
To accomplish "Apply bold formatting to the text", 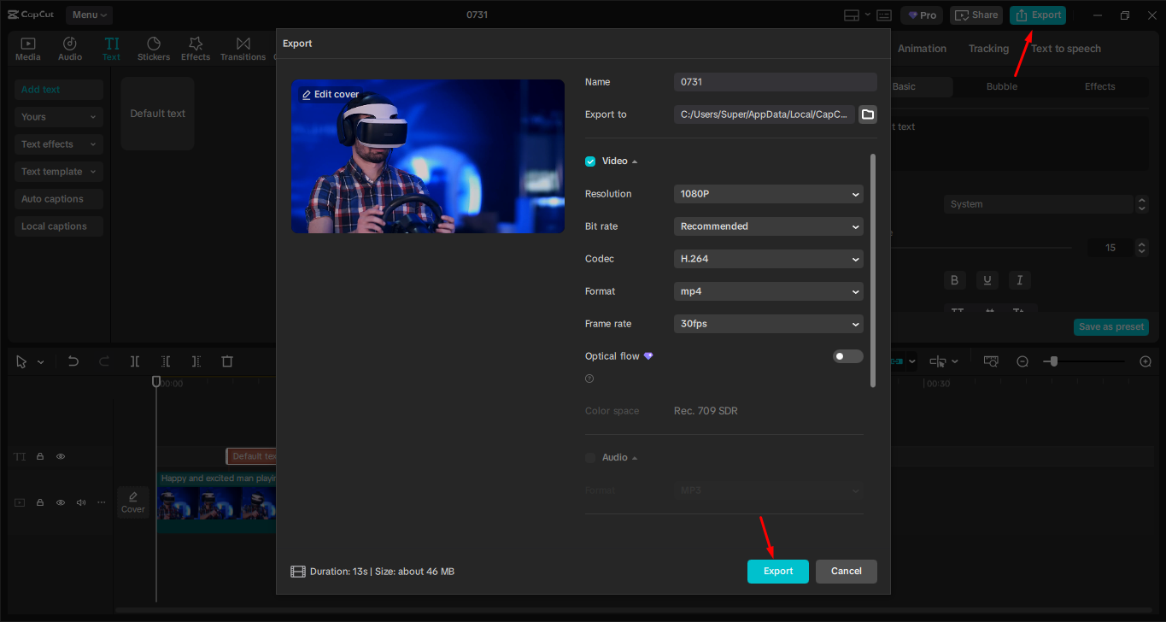I will (954, 279).
